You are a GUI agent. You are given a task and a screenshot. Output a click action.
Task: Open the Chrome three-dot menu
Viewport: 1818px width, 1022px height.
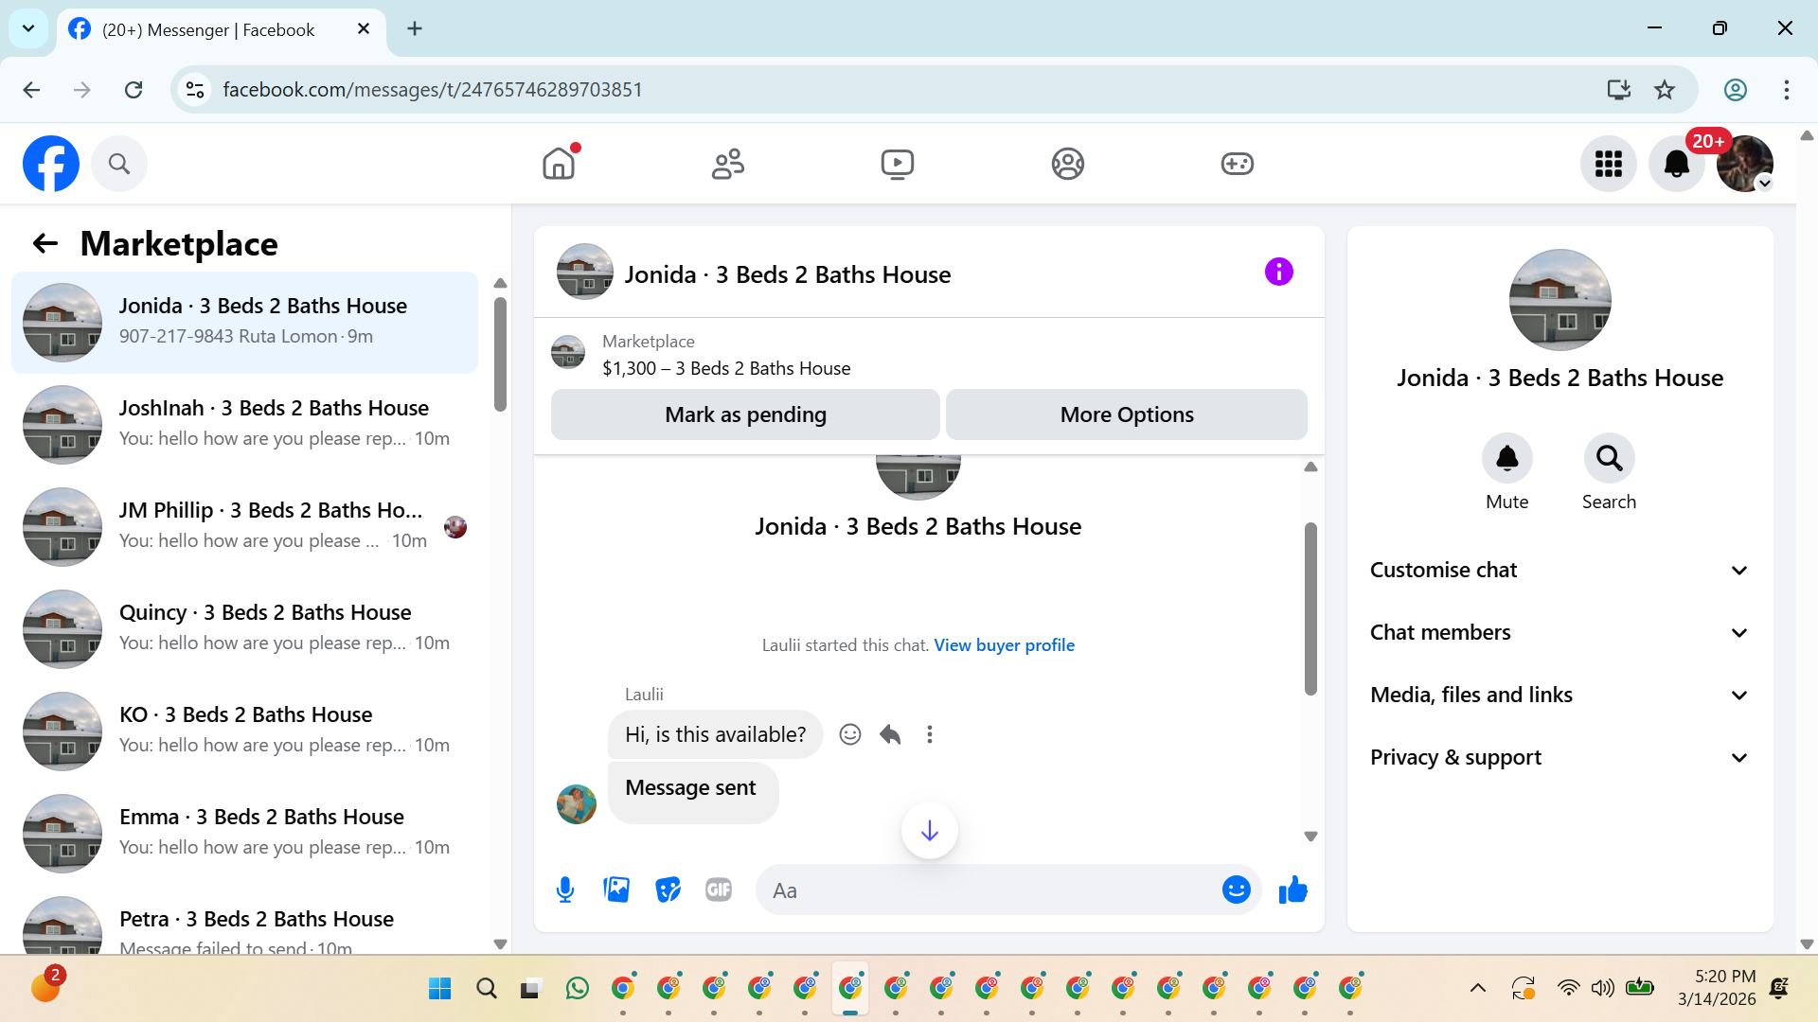[1786, 90]
